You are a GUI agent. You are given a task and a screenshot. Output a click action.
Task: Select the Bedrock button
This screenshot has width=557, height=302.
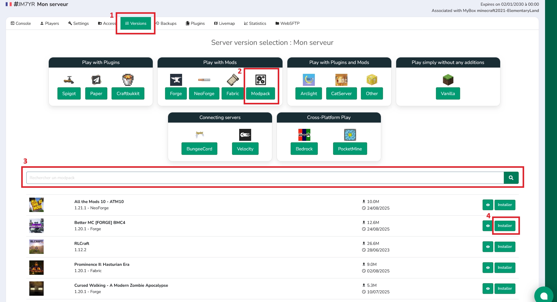point(304,149)
